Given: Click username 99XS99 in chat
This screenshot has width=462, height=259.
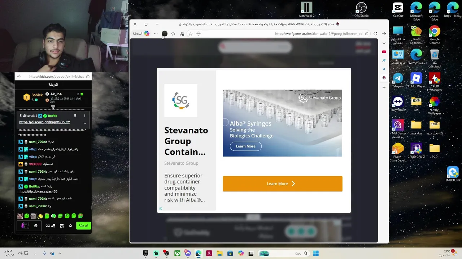Looking at the screenshot, I should [35, 164].
